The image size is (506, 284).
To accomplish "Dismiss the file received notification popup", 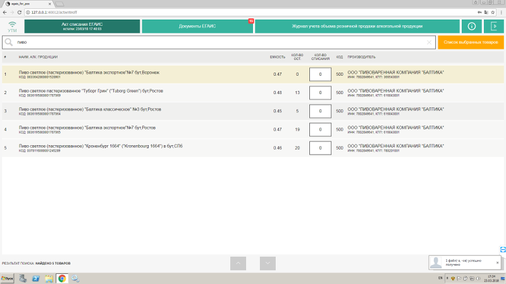I will click(x=497, y=263).
